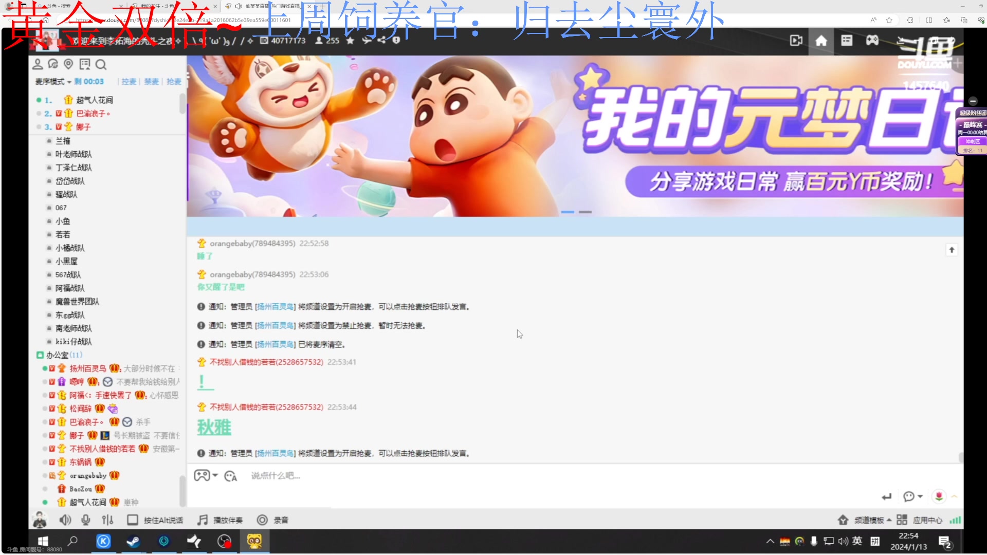
Task: Collapse the 办公室 channel group
Action: (40, 355)
